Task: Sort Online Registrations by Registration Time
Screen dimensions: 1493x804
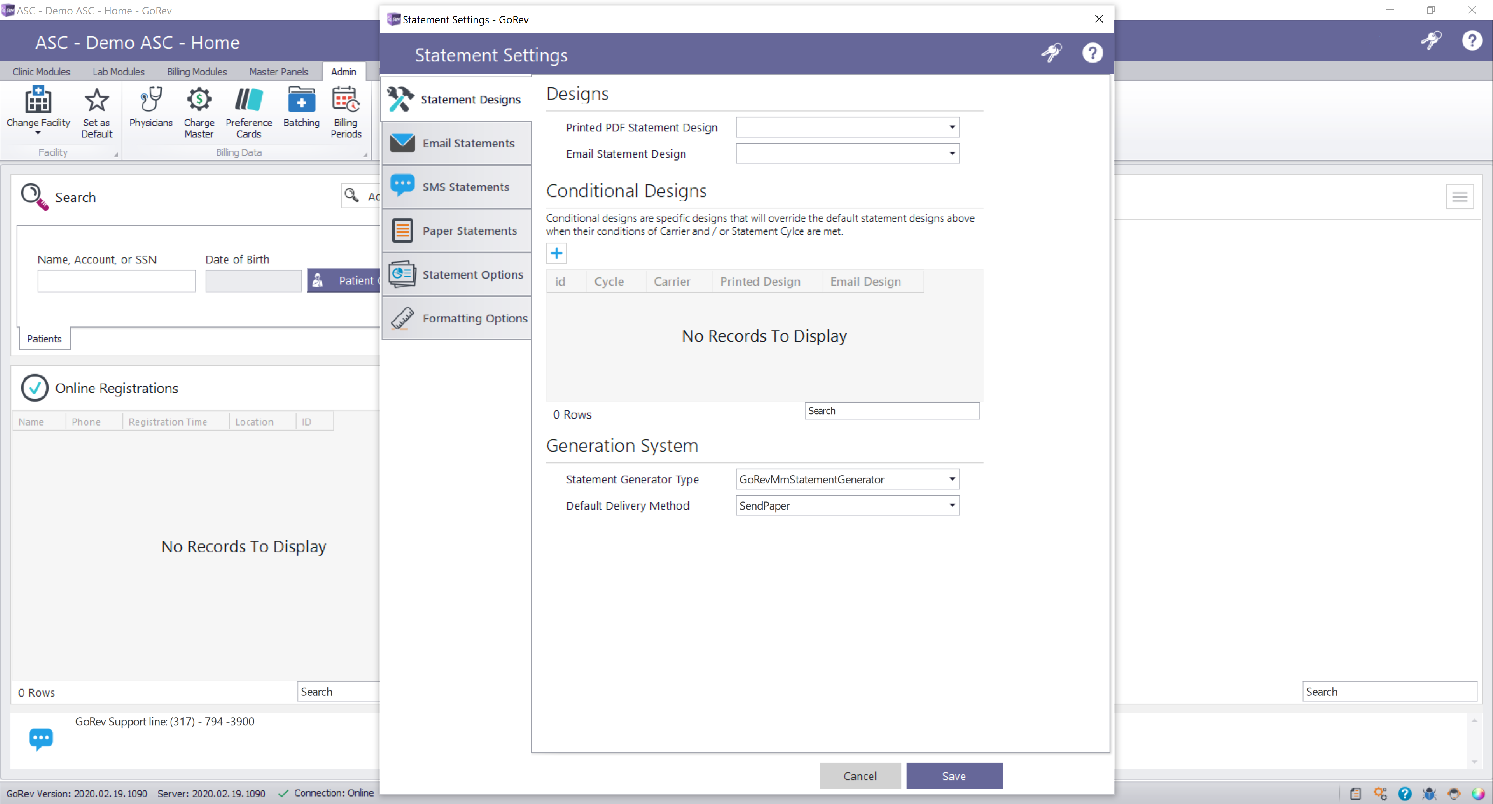Action: [x=176, y=421]
